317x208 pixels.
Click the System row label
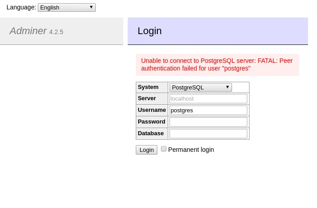click(x=148, y=87)
